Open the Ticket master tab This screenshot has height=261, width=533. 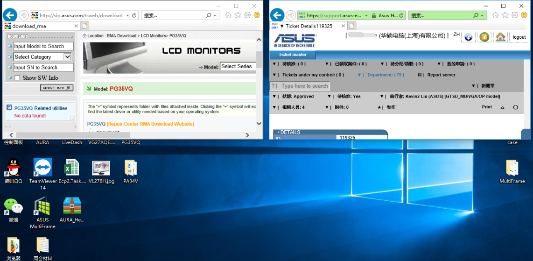pyautogui.click(x=292, y=55)
